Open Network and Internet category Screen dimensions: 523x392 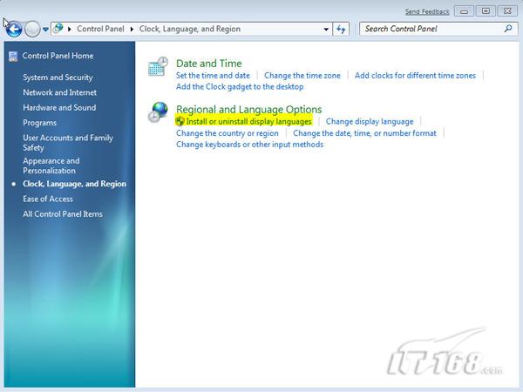59,92
